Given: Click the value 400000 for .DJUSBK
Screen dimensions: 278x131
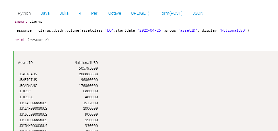Looking at the screenshot, I should click(x=91, y=97).
